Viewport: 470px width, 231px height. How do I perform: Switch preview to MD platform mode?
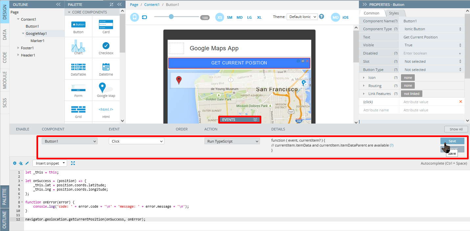335,17
